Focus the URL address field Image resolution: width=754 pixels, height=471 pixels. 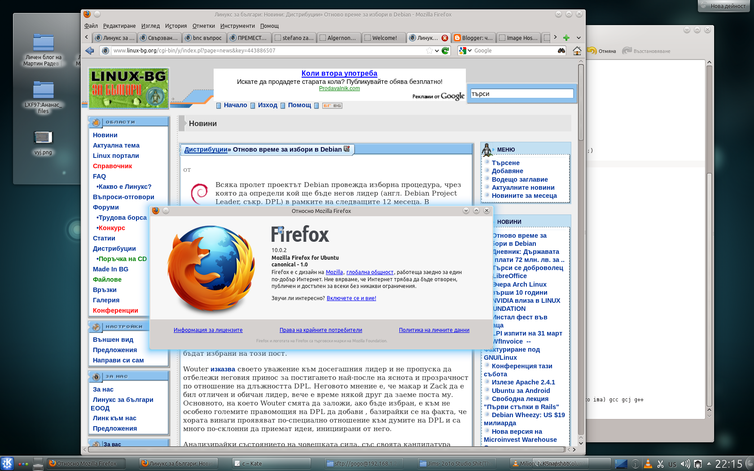coord(268,51)
